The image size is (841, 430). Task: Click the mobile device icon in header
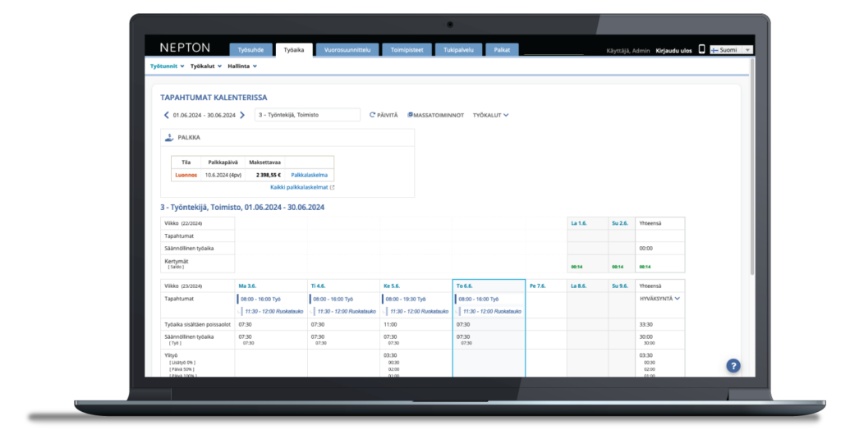[701, 50]
